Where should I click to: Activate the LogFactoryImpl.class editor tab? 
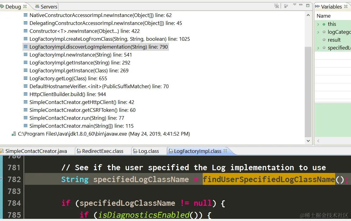[x=198, y=151]
